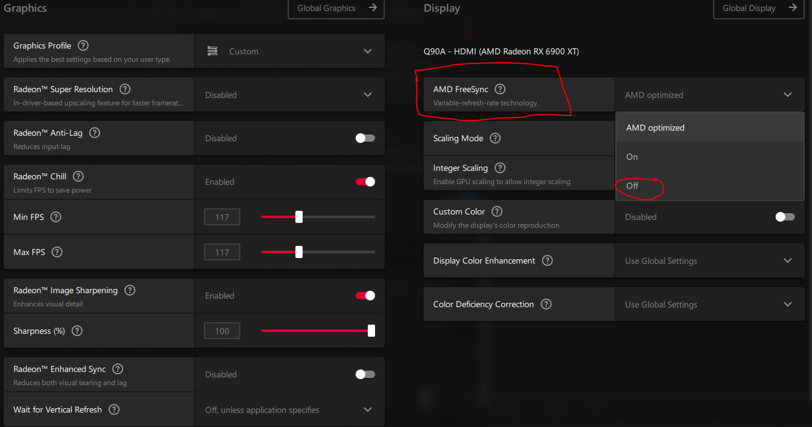Click the Custom profile sliders icon
Image resolution: width=812 pixels, height=427 pixels.
click(x=212, y=51)
